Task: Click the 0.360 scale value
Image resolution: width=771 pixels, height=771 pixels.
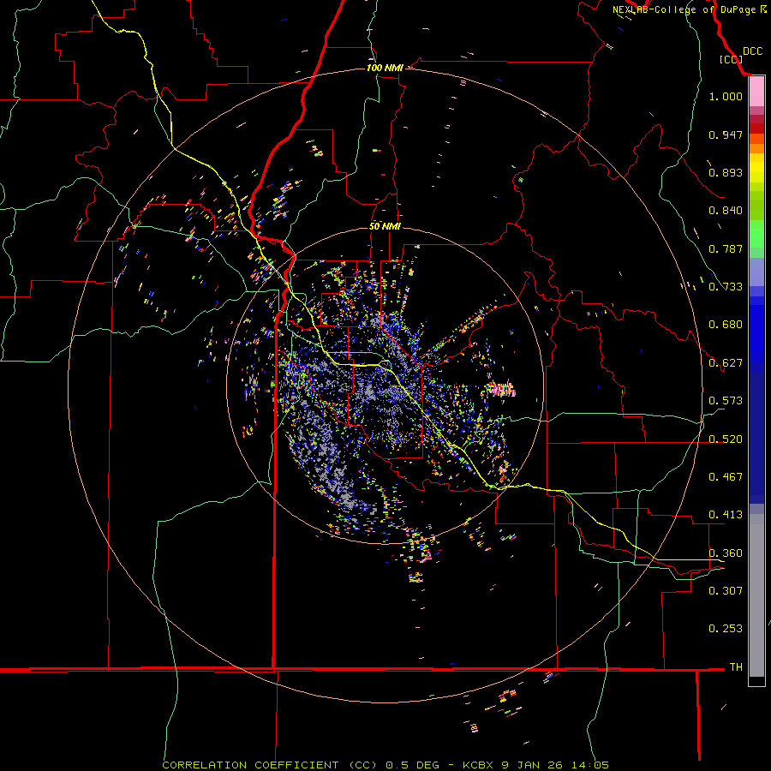Action: tap(726, 553)
